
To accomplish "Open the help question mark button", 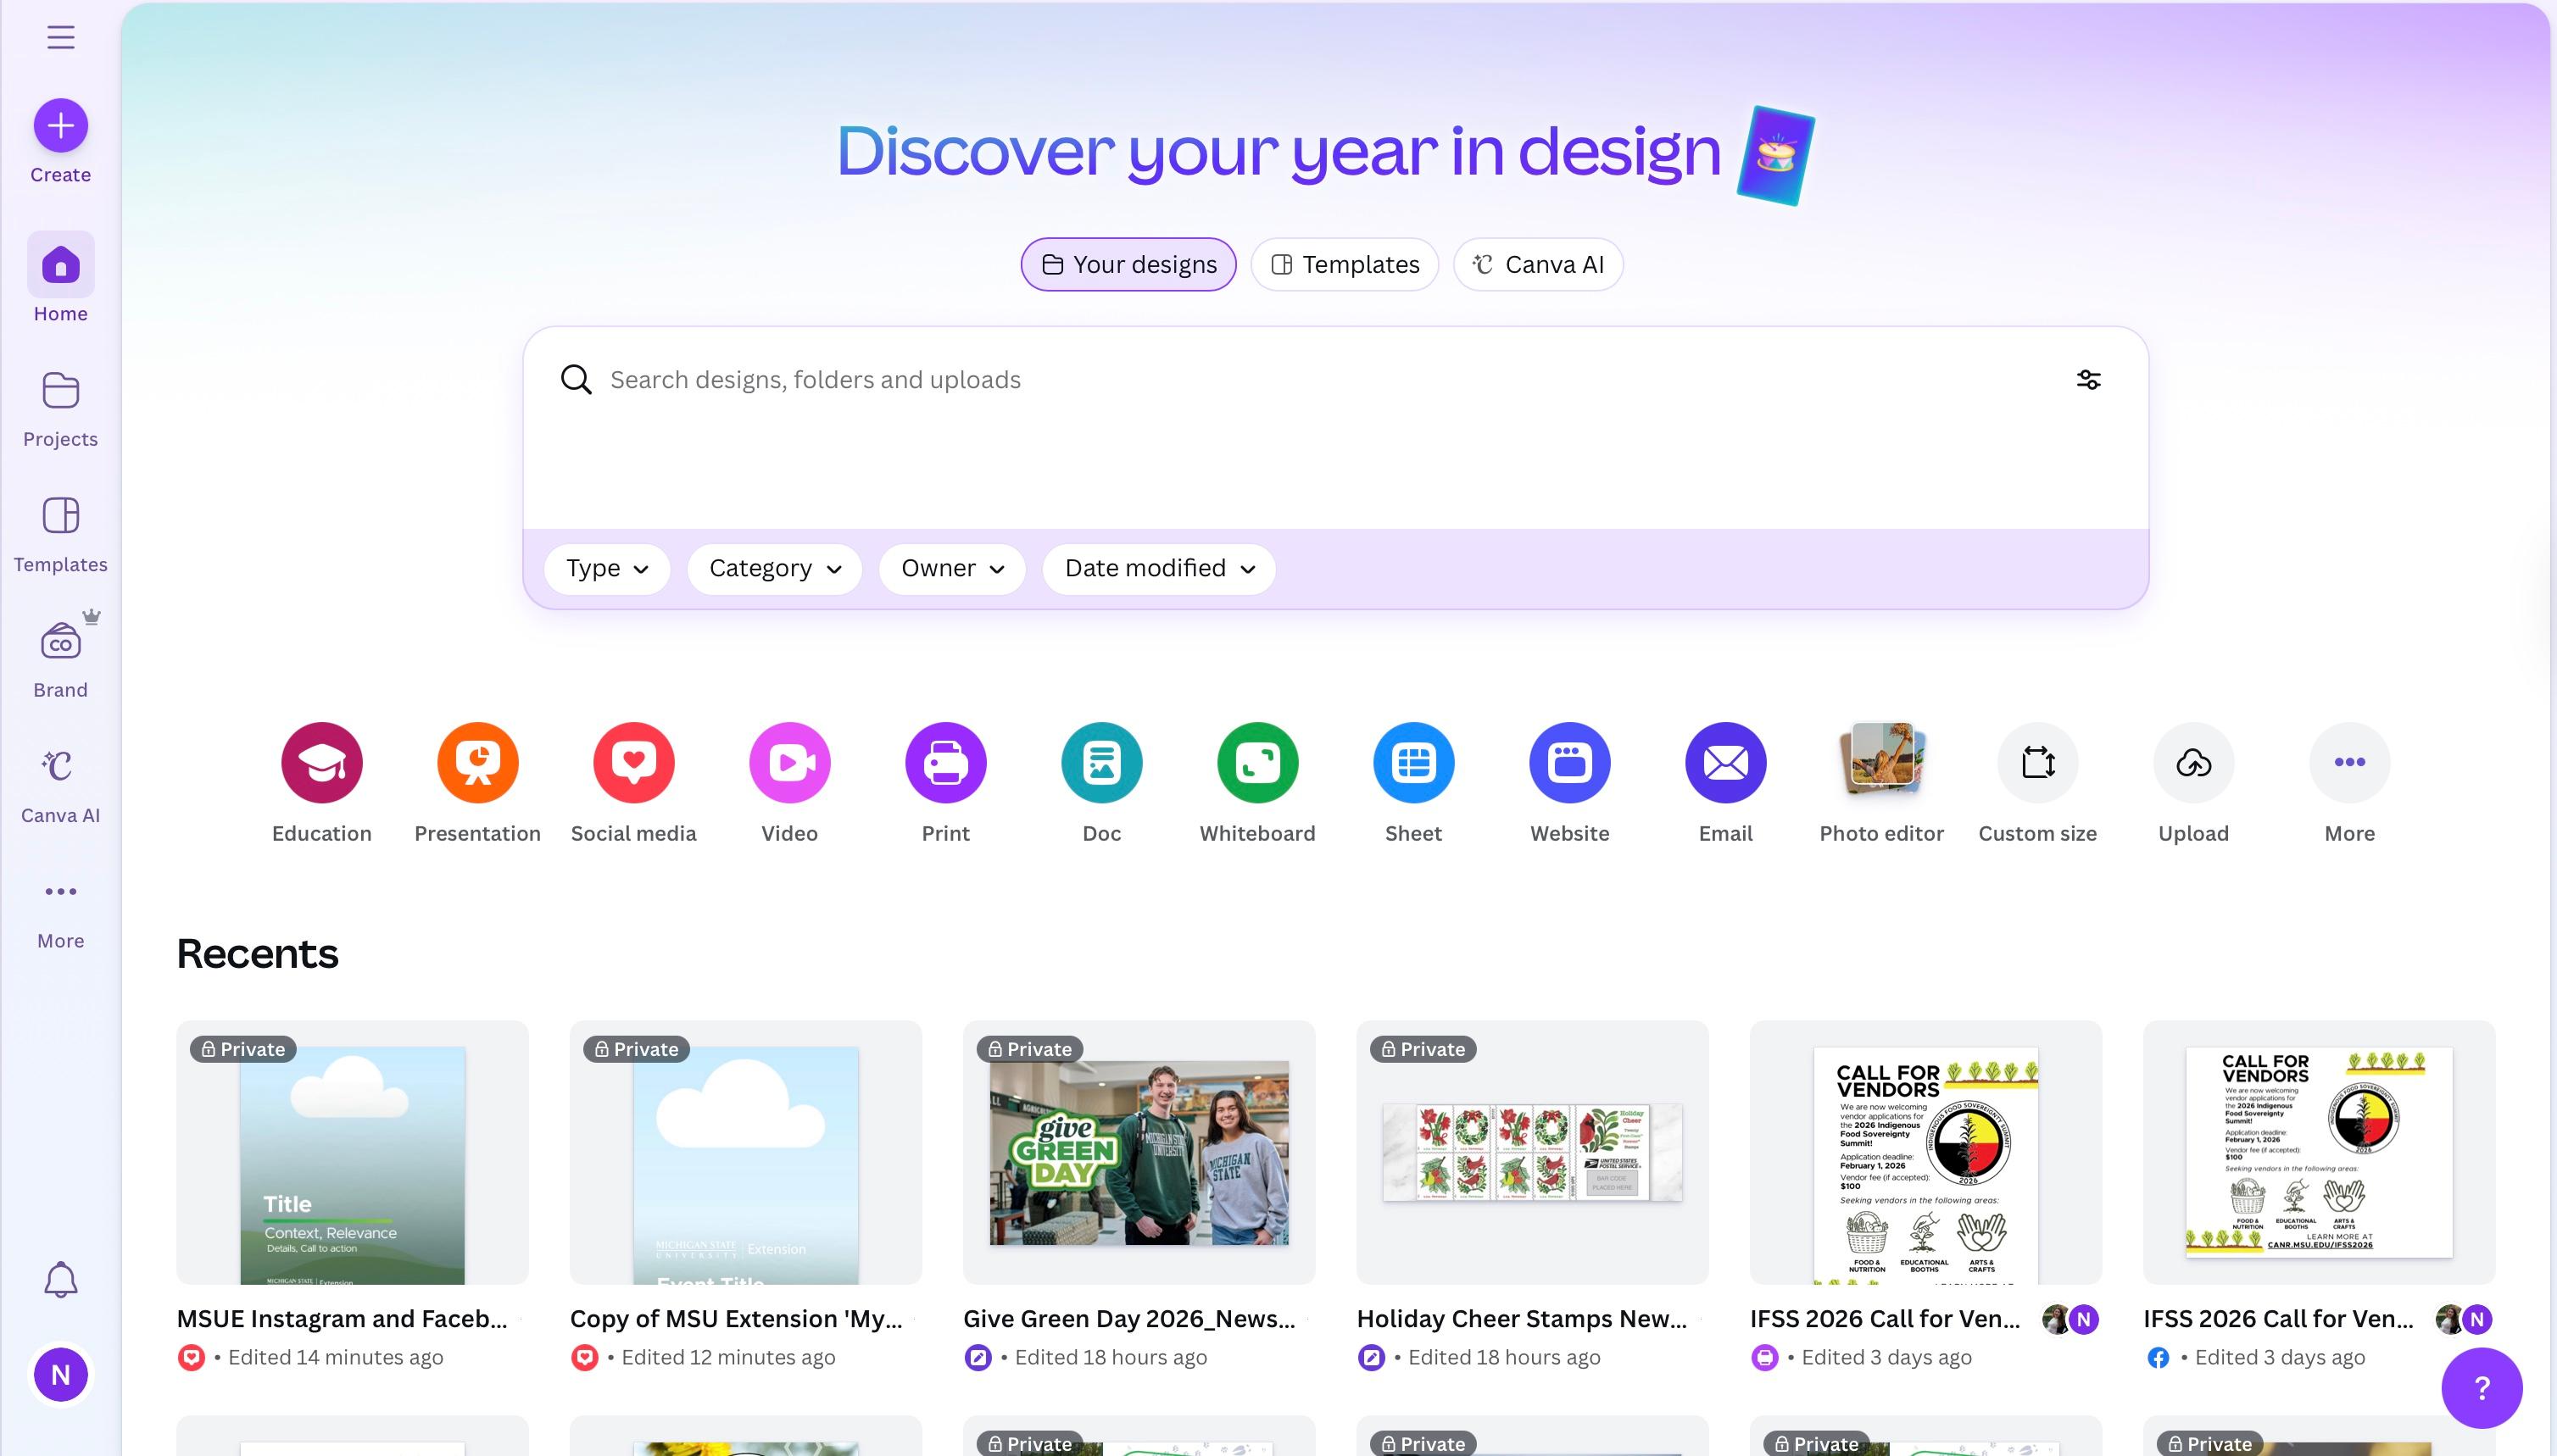I will point(2481,1388).
